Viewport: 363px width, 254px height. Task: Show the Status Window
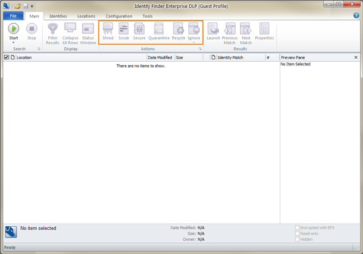(88, 33)
